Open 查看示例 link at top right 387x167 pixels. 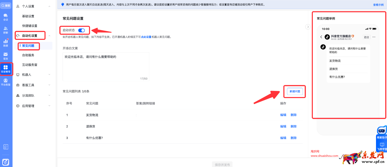click(378, 5)
